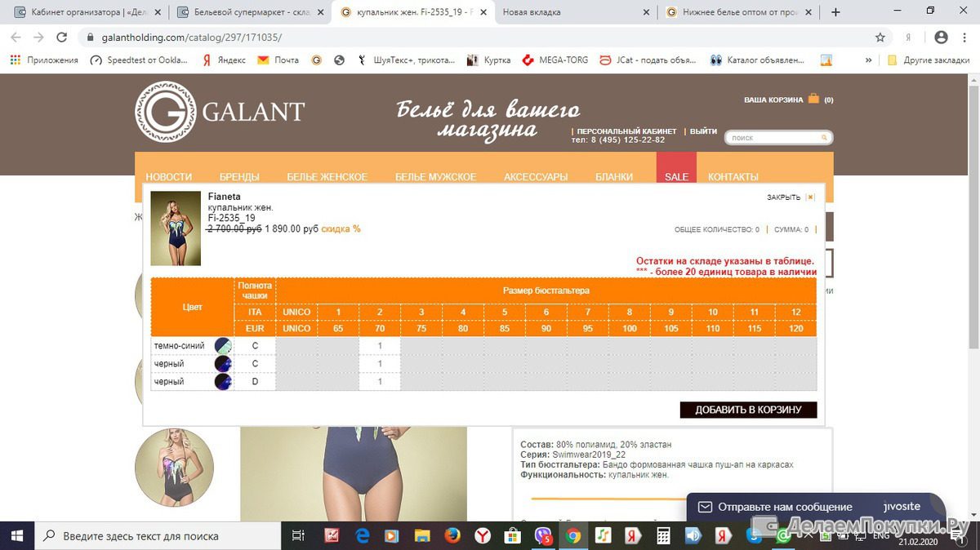
Task: Click the swatch in the черный C row
Action: 223,364
